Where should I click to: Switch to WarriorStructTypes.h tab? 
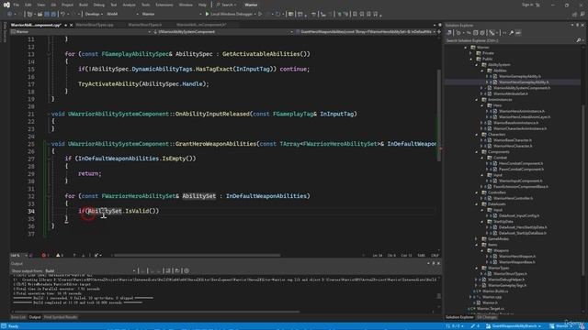145,25
